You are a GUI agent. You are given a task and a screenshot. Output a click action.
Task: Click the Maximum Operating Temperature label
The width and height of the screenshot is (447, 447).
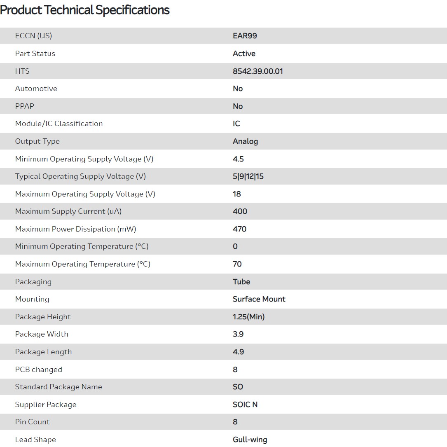(x=82, y=264)
